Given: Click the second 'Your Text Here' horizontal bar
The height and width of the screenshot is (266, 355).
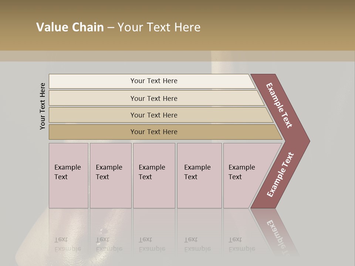Looking at the screenshot, I should click(153, 98).
